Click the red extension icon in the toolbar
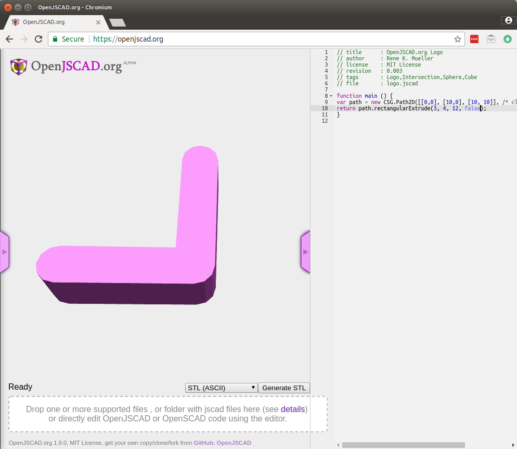The image size is (517, 449). [474, 39]
